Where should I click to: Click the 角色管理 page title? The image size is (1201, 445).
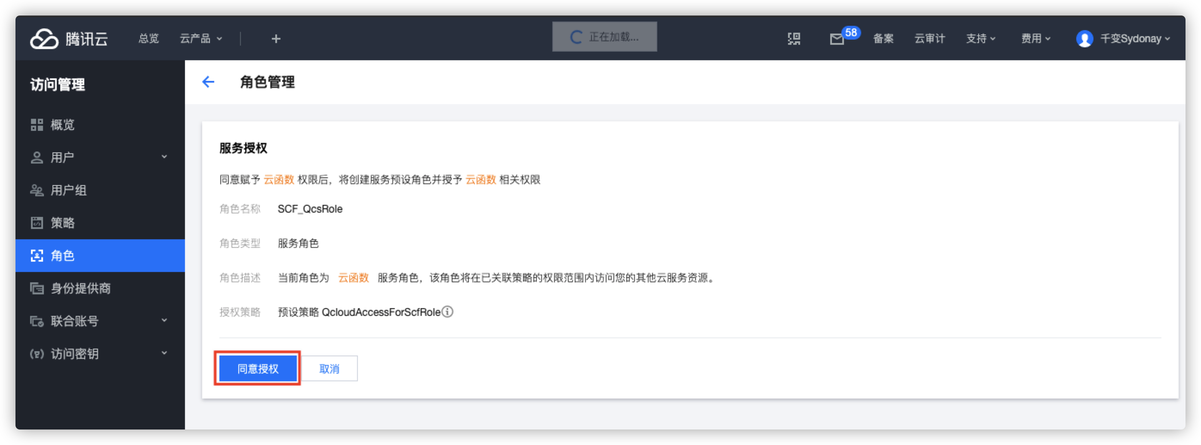pyautogui.click(x=267, y=82)
